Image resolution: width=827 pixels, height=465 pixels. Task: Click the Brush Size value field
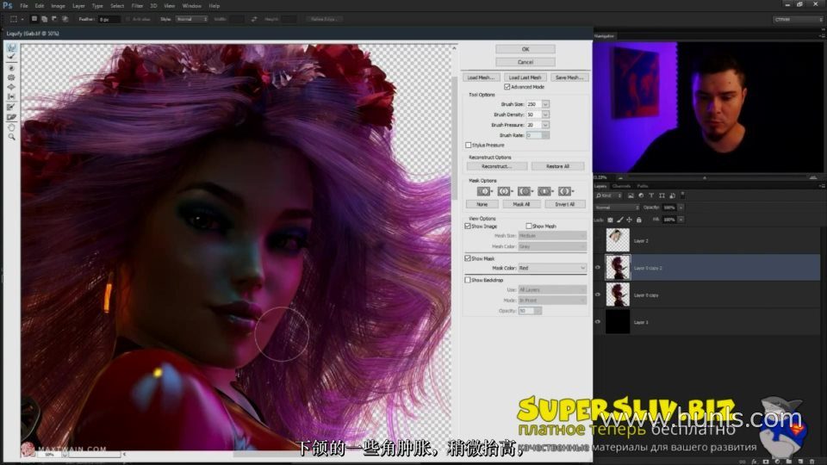534,104
